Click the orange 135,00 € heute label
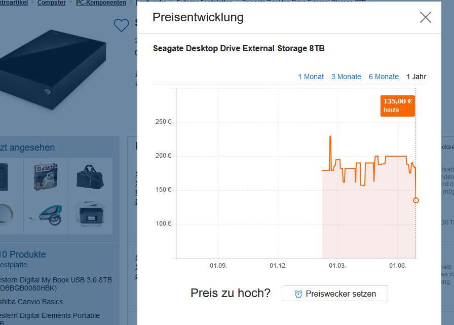454x325 pixels. [x=397, y=105]
